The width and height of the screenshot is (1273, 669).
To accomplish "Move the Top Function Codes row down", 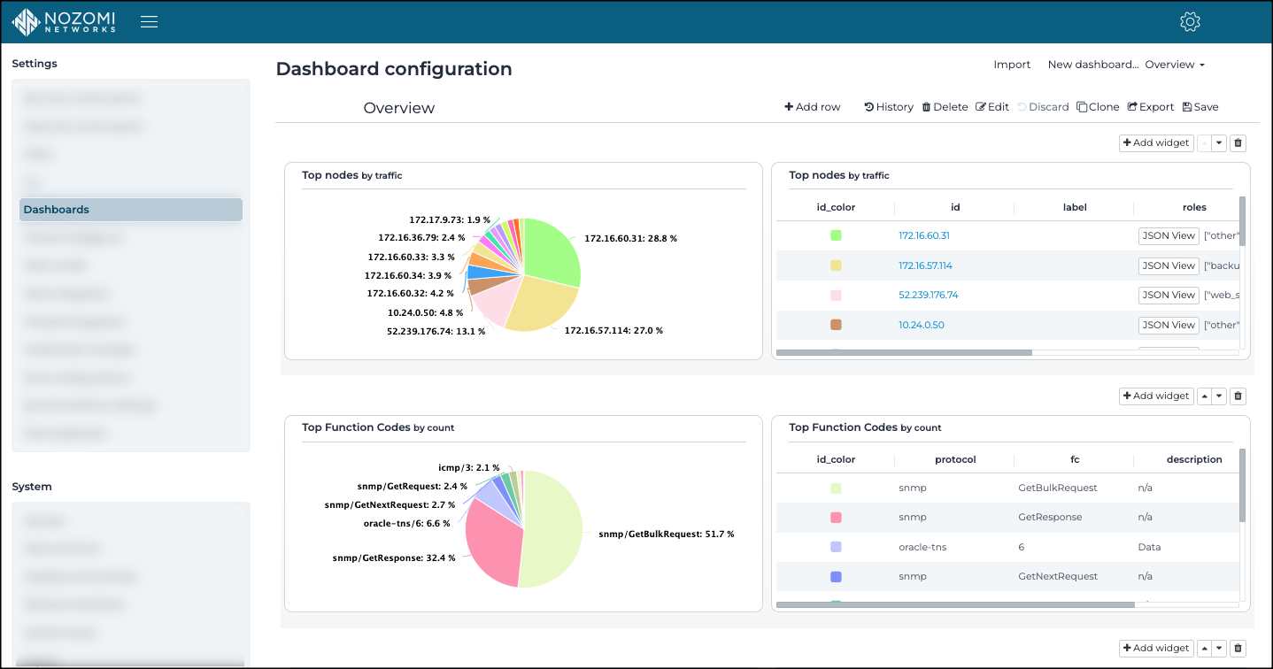I will pyautogui.click(x=1219, y=396).
